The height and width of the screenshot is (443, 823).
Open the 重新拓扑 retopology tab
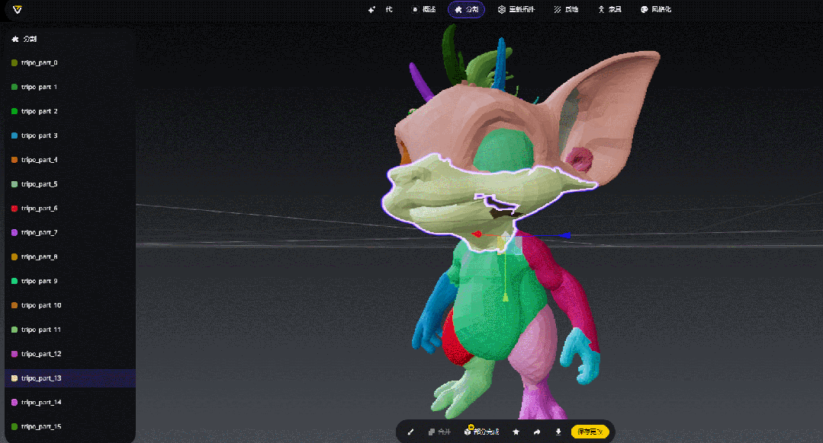click(x=516, y=10)
